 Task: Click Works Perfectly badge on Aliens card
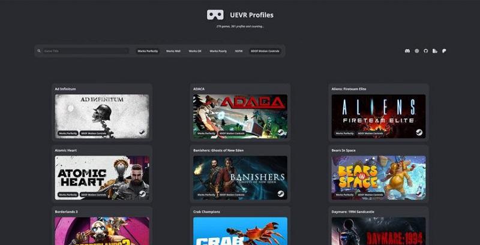[x=344, y=134]
